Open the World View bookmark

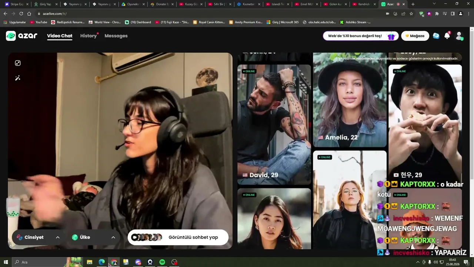tap(105, 22)
